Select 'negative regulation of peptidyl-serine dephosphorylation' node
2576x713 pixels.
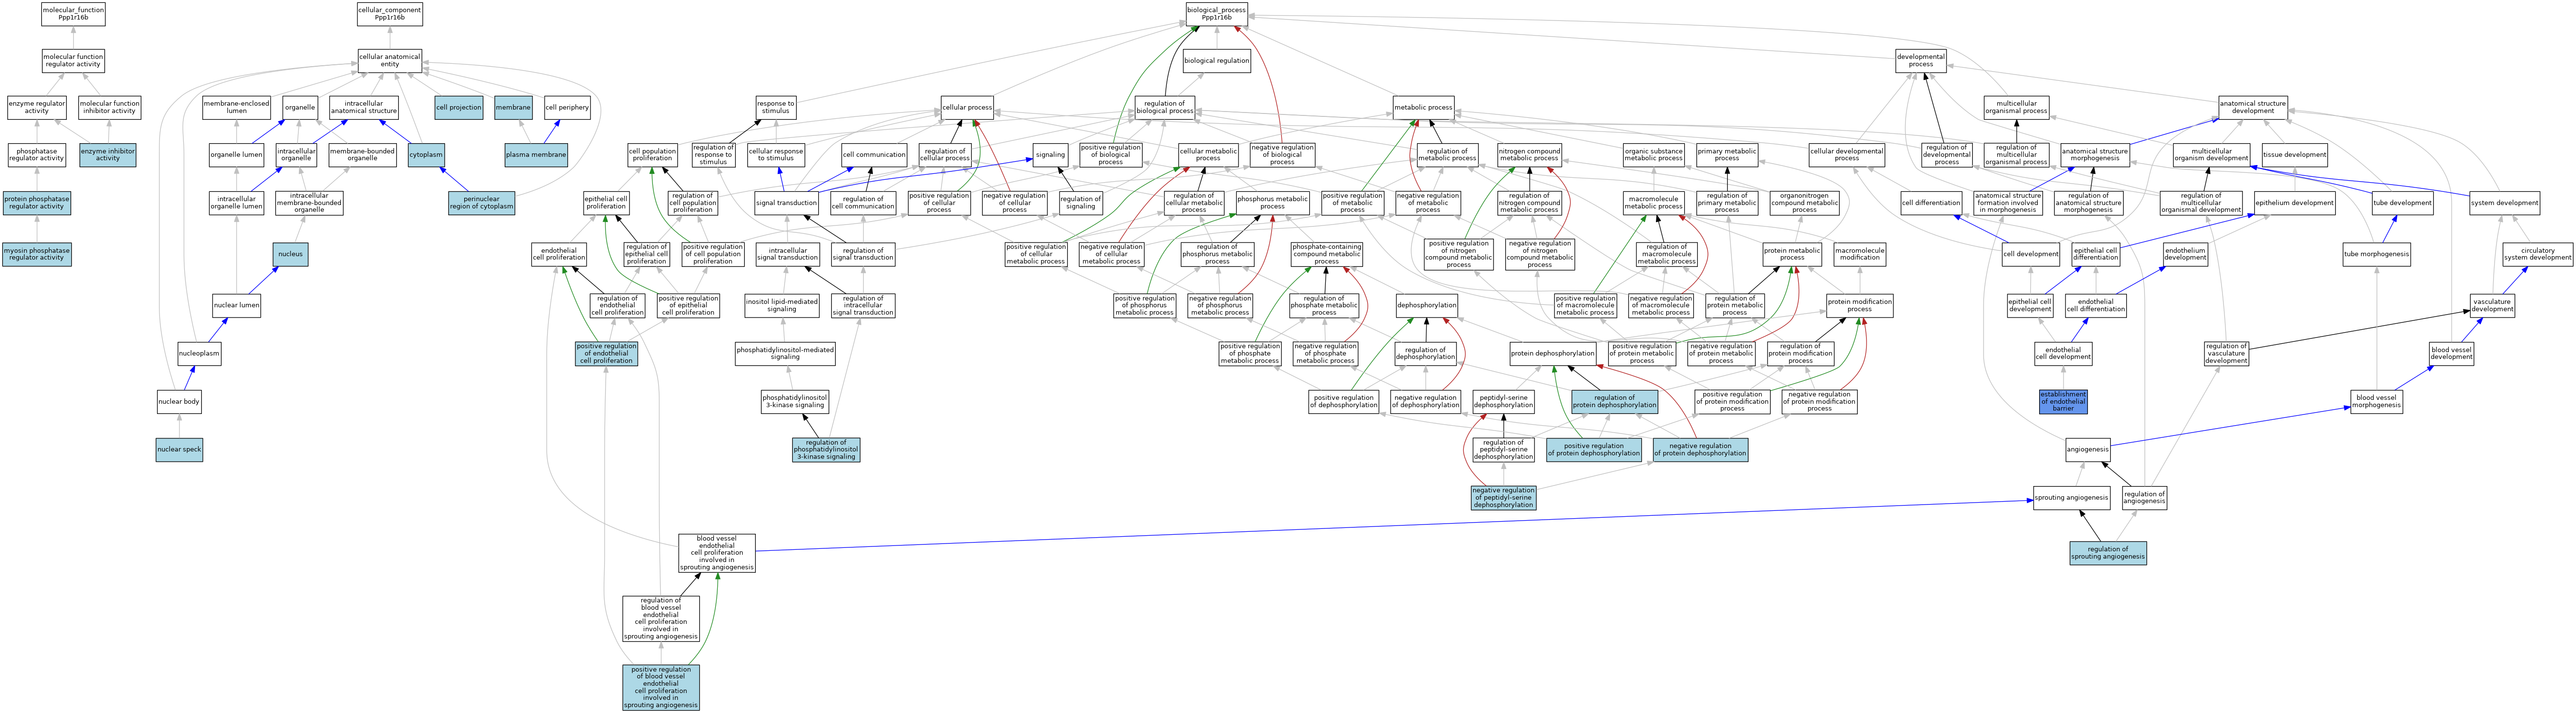point(1503,497)
